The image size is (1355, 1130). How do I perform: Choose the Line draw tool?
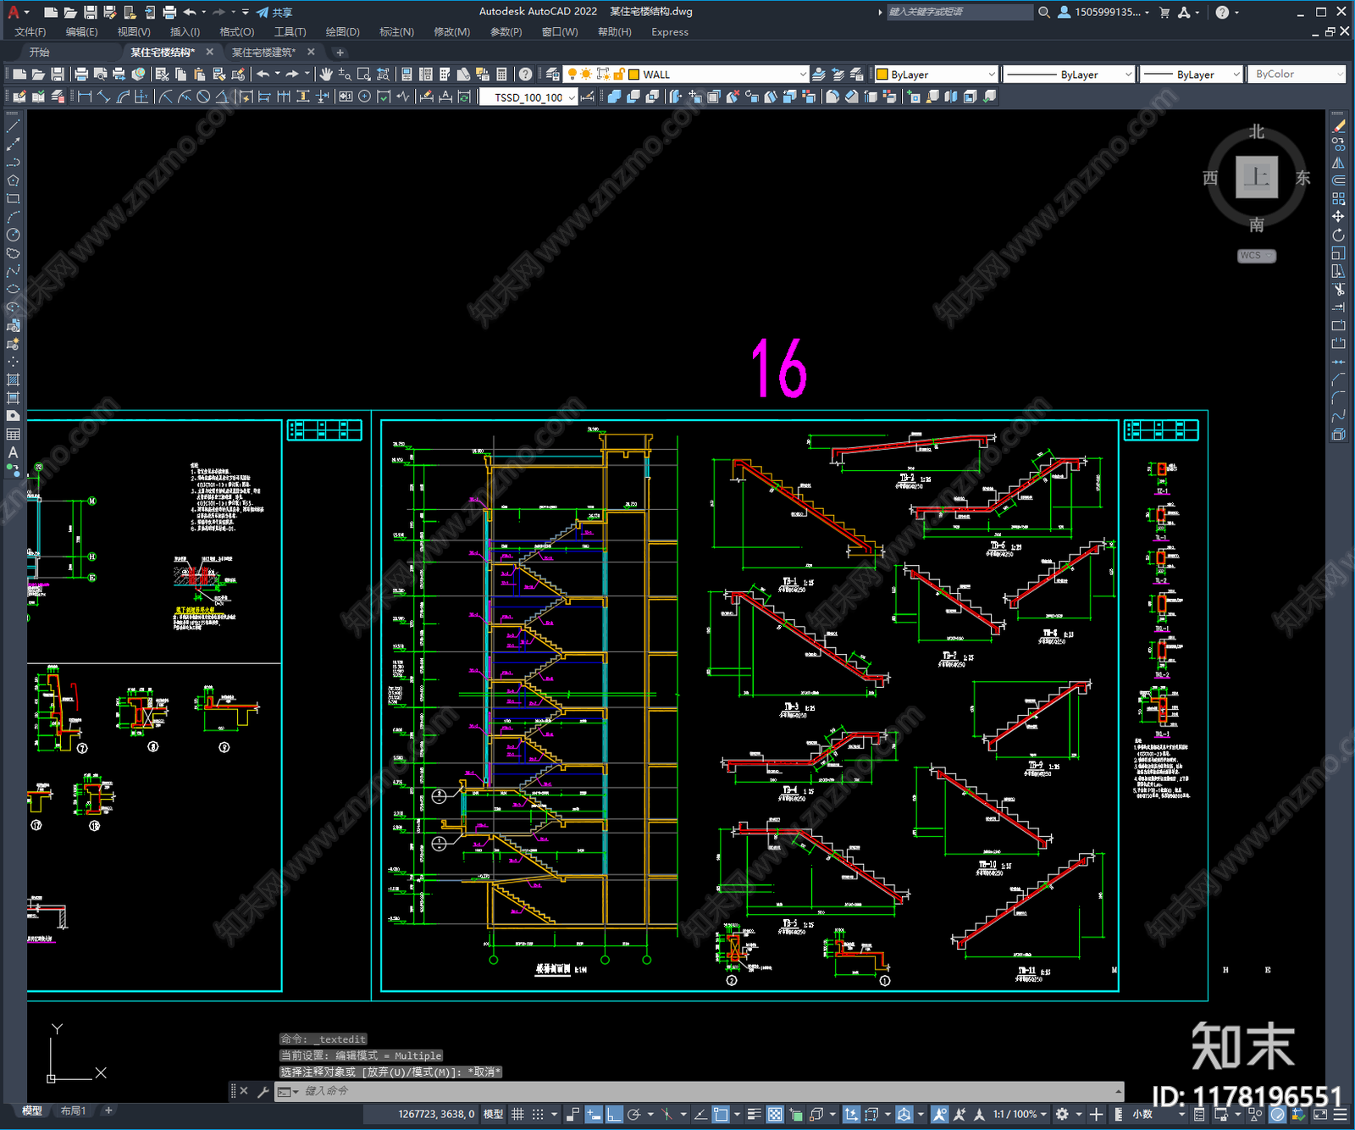(13, 125)
